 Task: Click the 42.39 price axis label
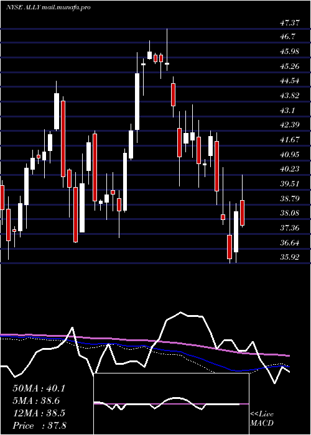pyautogui.click(x=290, y=124)
